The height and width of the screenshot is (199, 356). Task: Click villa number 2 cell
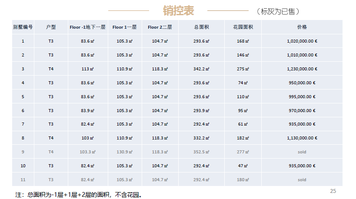[23, 55]
